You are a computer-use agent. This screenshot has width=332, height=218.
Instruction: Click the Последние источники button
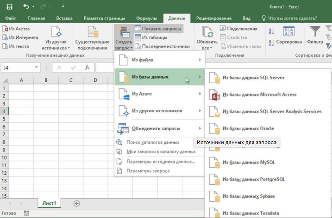[x=162, y=46]
